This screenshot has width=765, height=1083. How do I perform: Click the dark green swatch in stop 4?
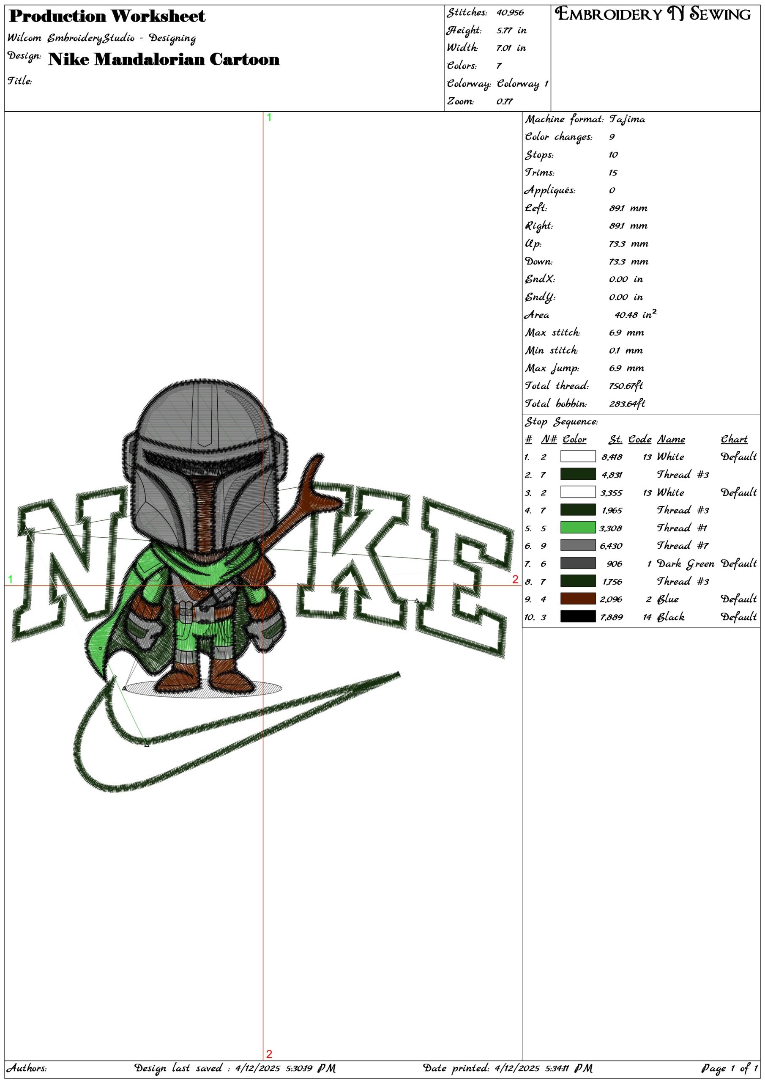(x=578, y=510)
